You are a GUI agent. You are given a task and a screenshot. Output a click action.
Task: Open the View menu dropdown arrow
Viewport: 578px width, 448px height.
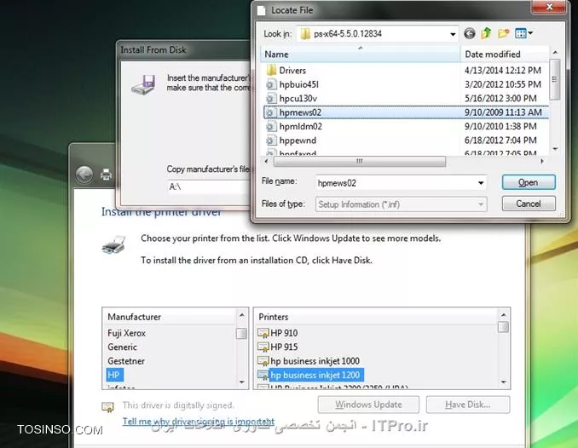tap(530, 33)
